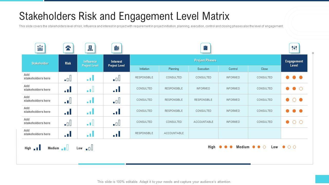Select the dots beside the Medium engagement legend label
329x185 pixels.
point(259,147)
